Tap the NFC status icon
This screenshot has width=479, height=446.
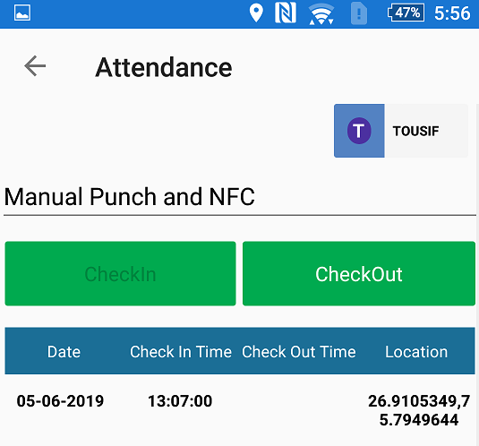coord(286,13)
